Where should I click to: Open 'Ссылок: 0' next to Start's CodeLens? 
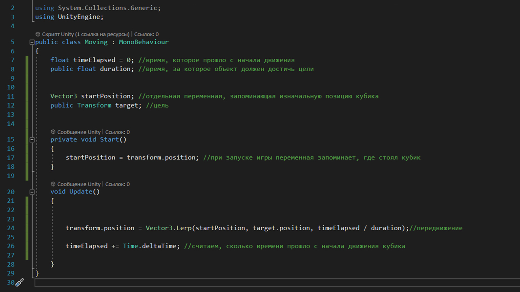(118, 132)
